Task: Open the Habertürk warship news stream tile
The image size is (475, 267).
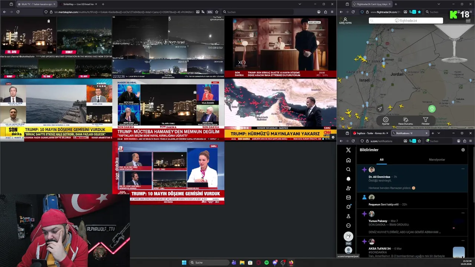Action: point(56,110)
